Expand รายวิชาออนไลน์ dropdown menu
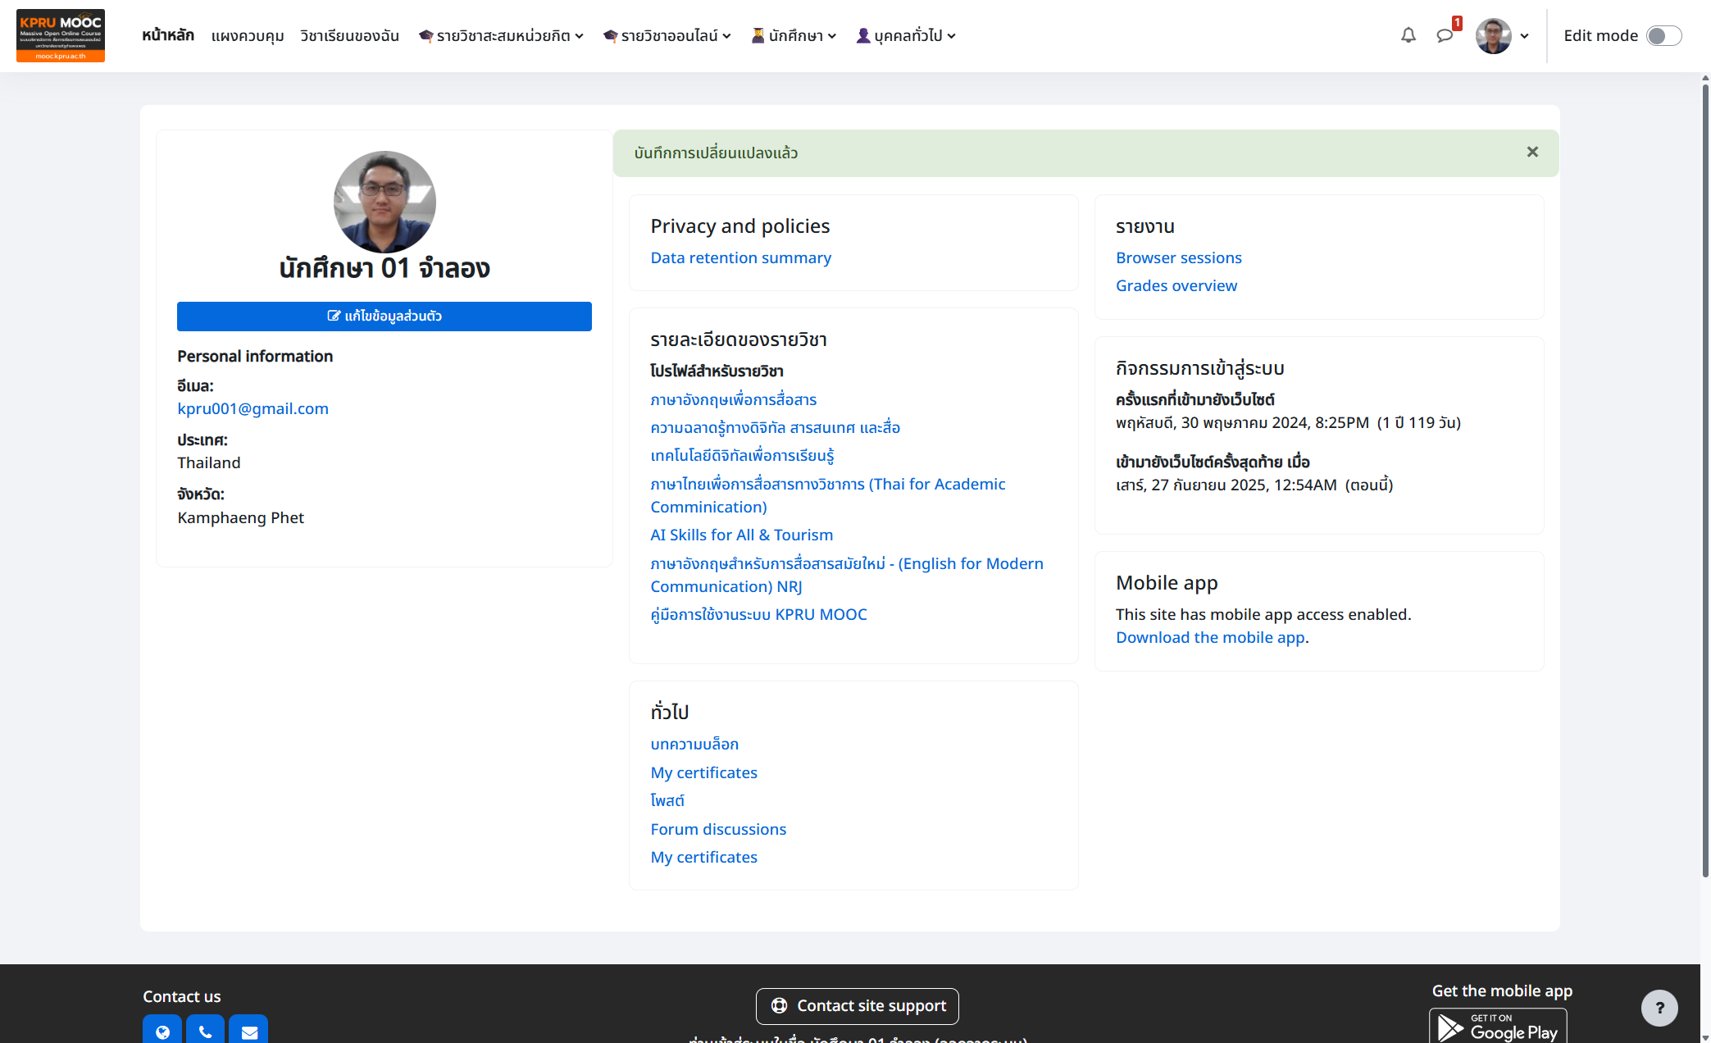Screen dimensions: 1711x1043 pos(667,35)
